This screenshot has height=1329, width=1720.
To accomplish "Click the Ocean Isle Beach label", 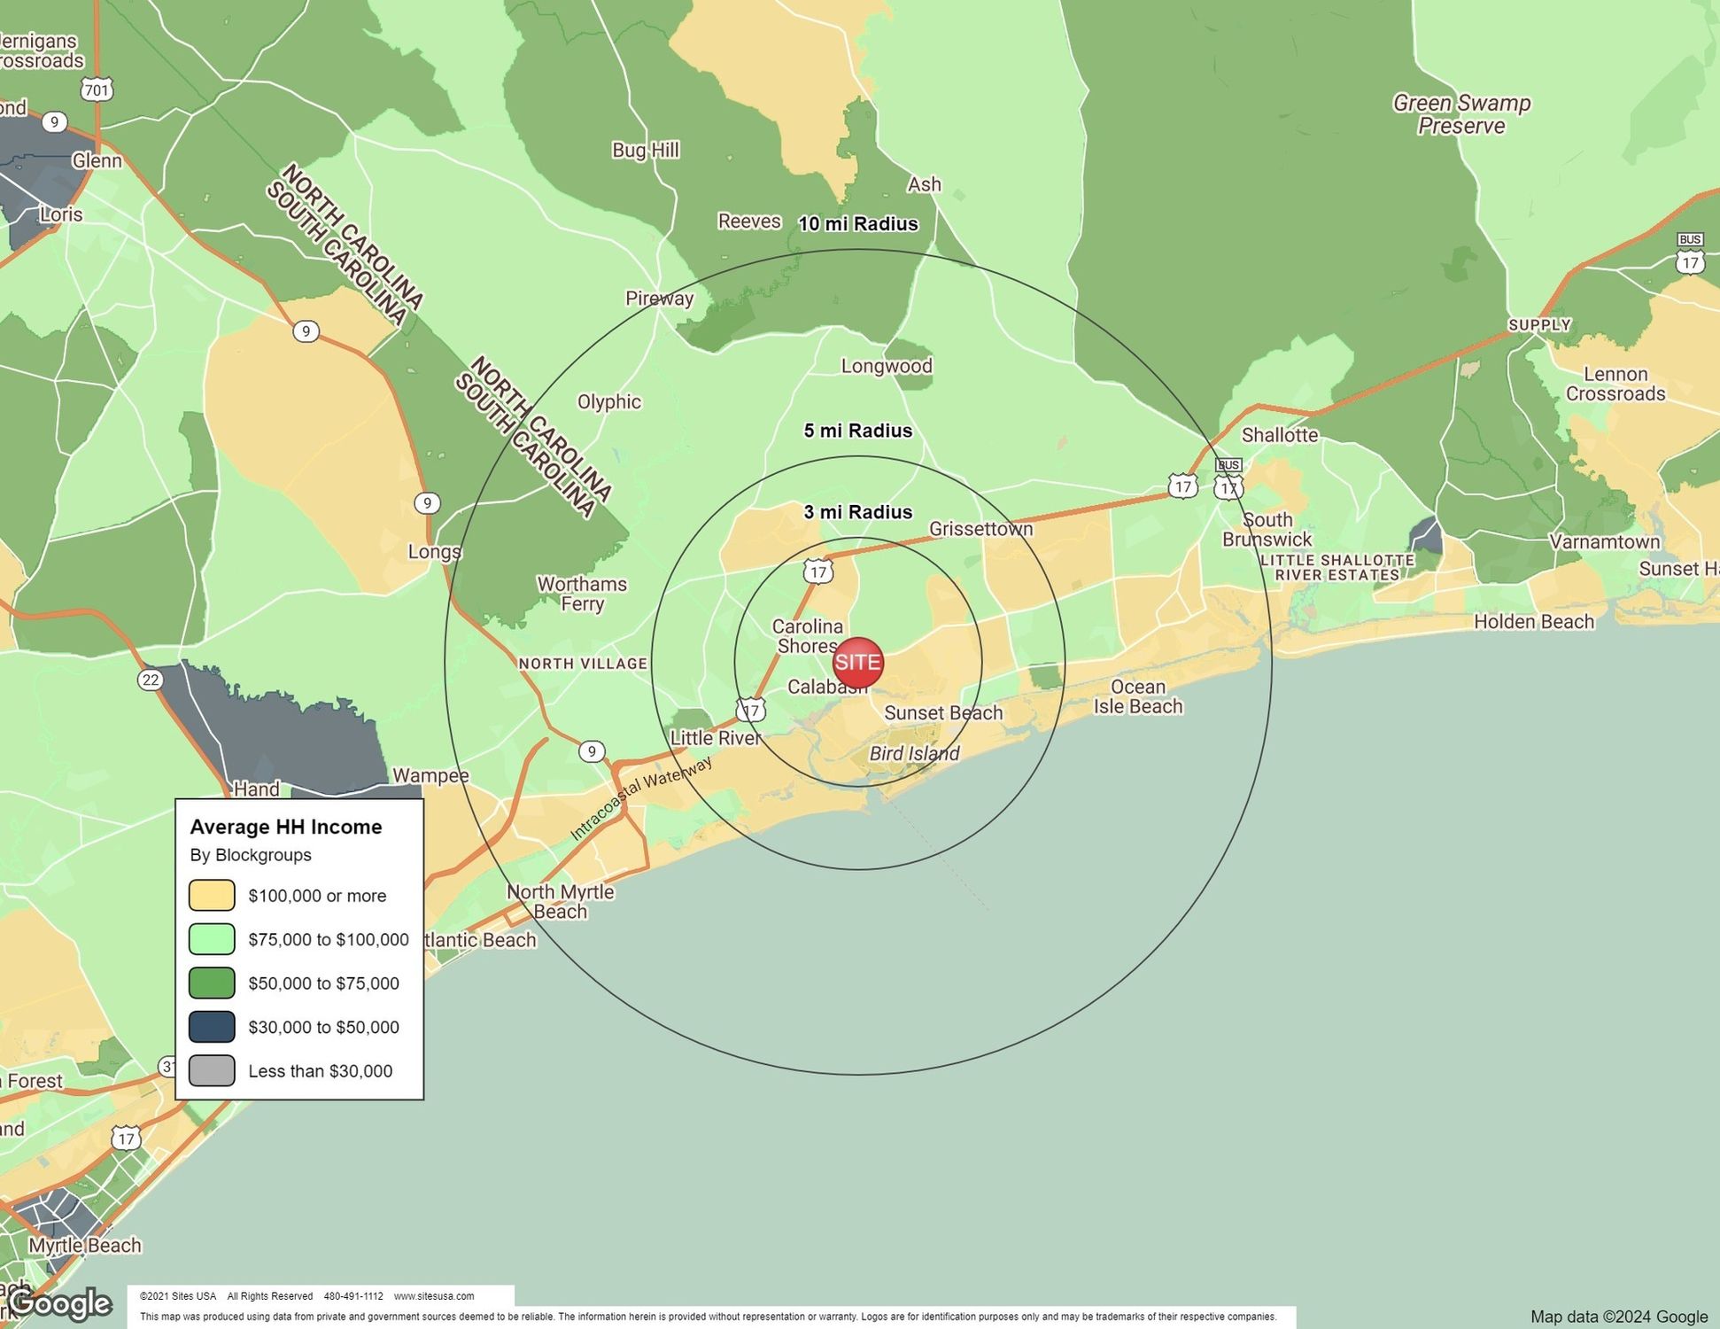I will (x=1137, y=696).
